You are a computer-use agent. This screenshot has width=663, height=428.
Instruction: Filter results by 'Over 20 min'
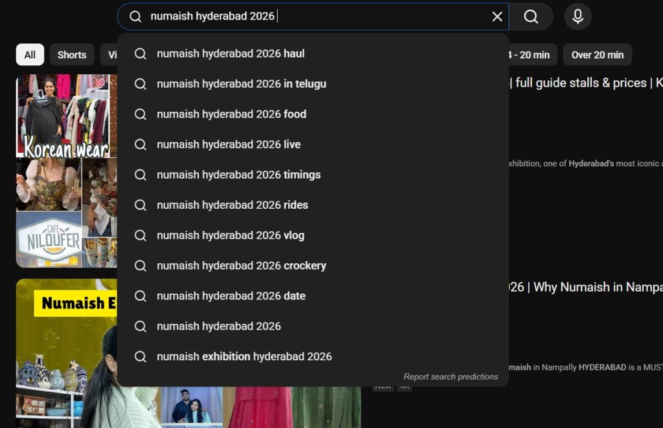pyautogui.click(x=597, y=55)
